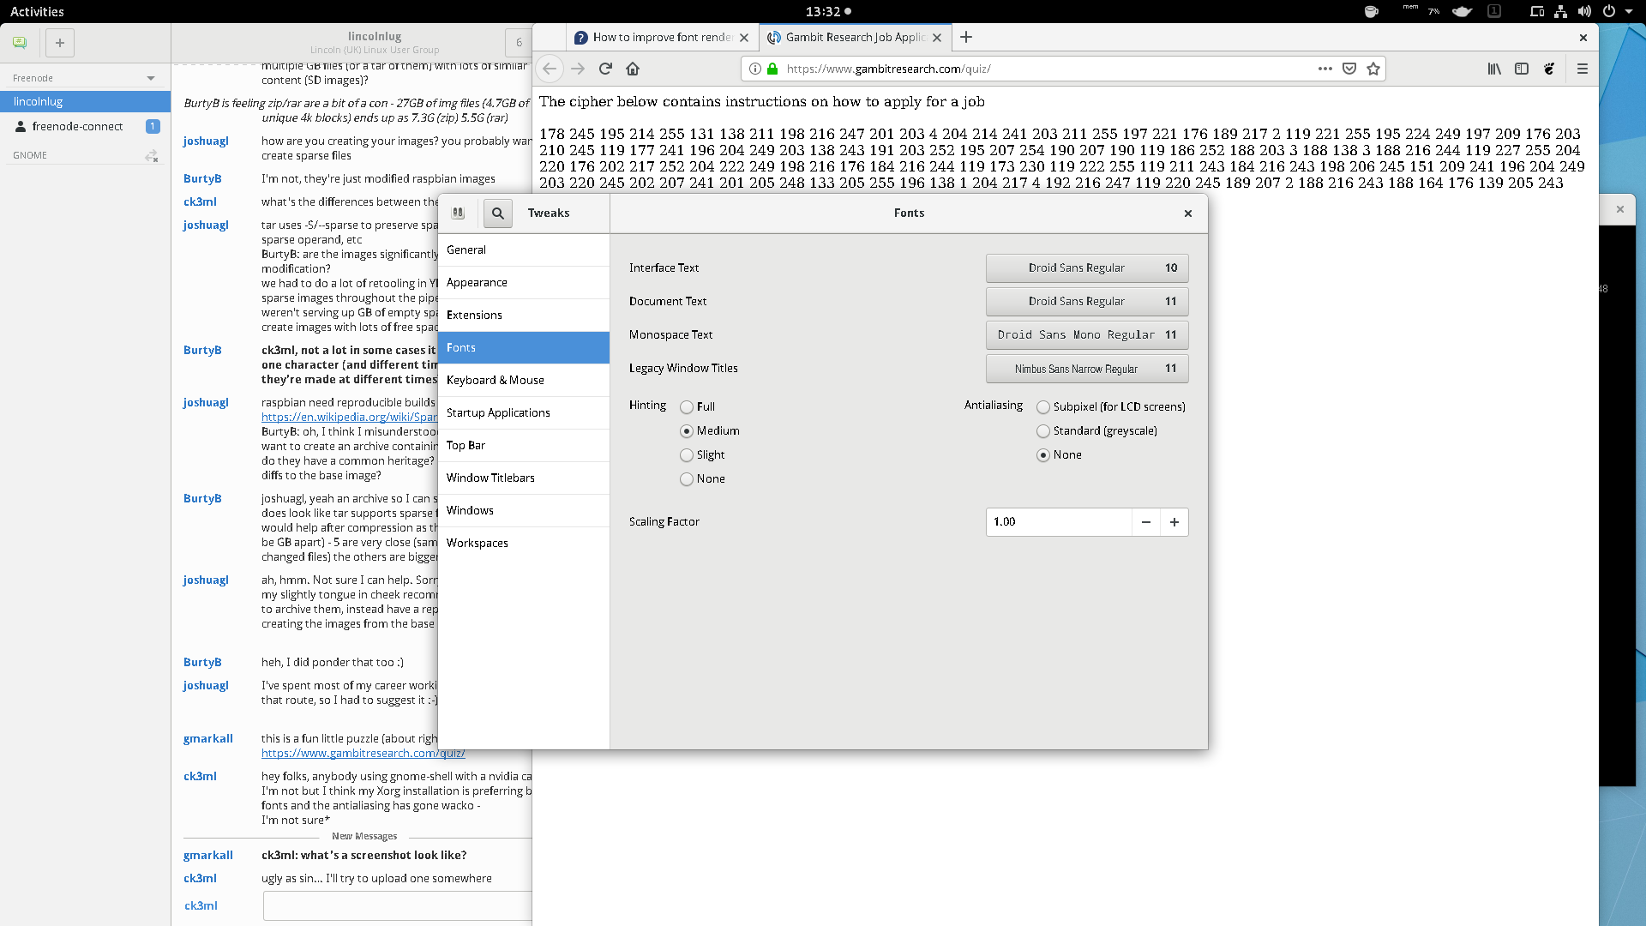Open the volume indicator in top bar
This screenshot has height=926, width=1646.
(x=1584, y=11)
